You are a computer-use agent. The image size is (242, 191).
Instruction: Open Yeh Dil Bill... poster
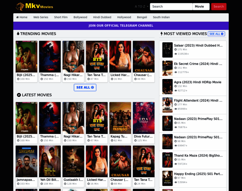pos(50,161)
